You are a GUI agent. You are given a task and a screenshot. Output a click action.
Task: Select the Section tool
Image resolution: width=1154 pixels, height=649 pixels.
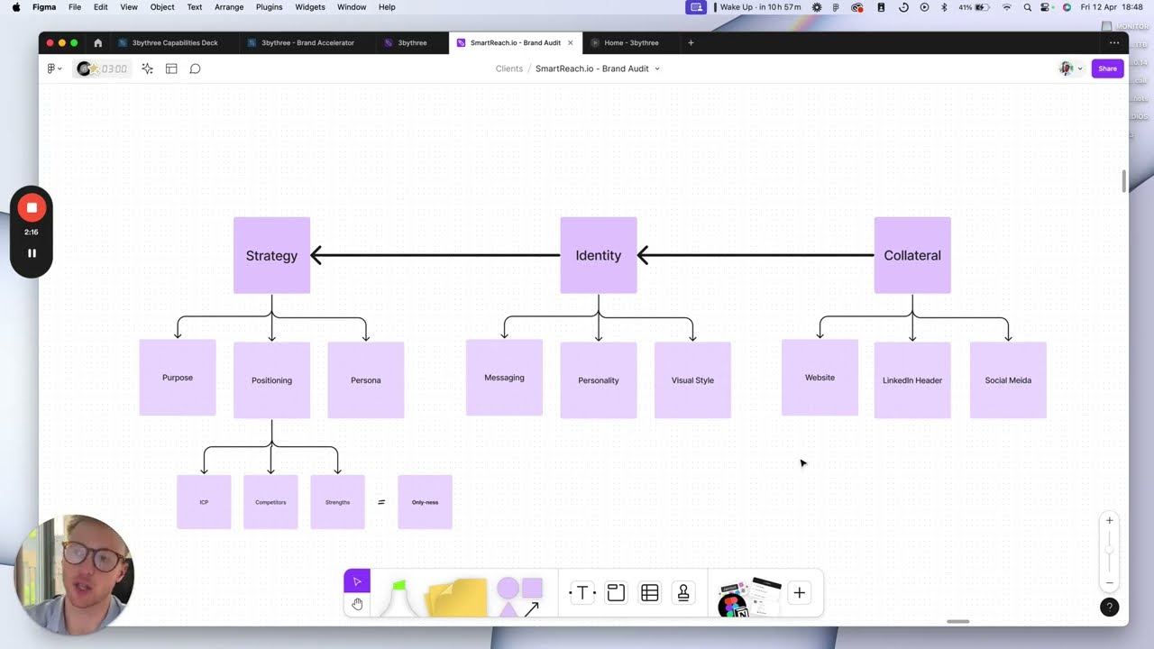(x=616, y=593)
